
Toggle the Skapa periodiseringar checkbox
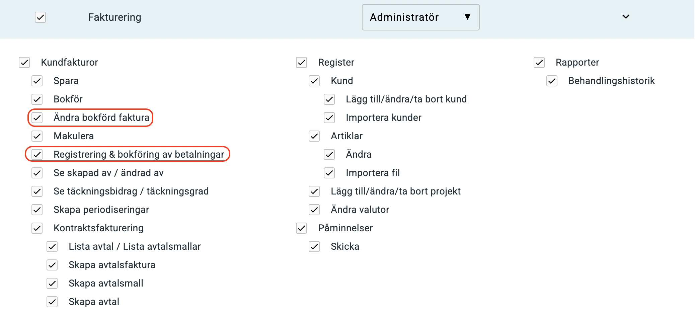tap(37, 210)
